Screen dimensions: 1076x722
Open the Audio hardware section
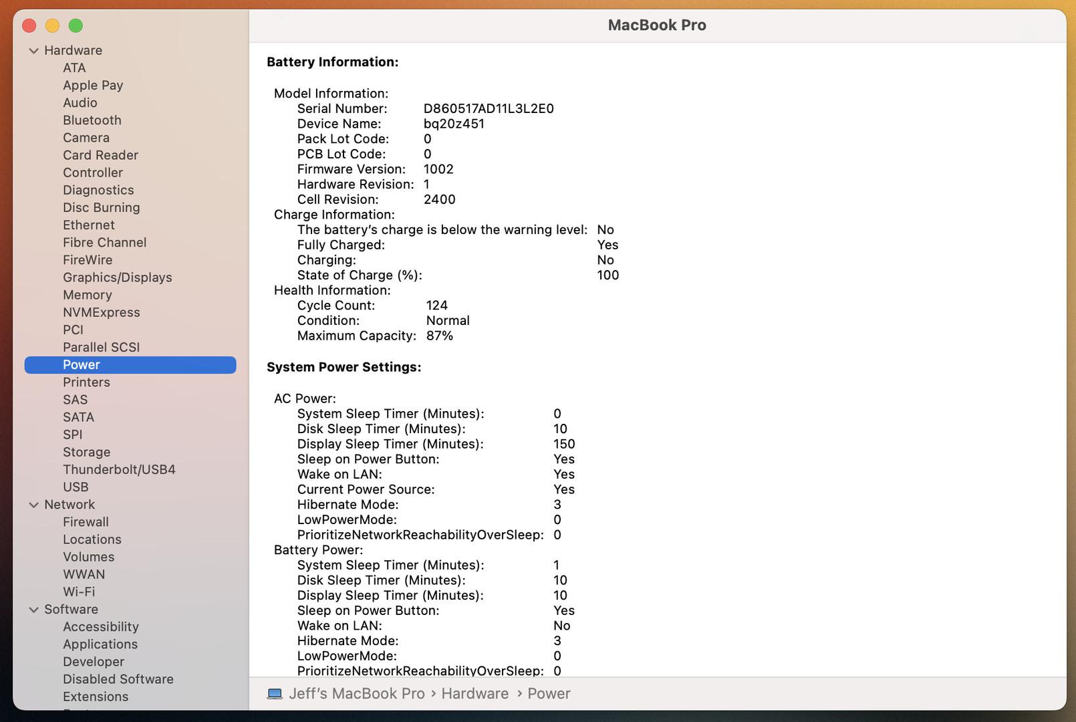tap(80, 102)
